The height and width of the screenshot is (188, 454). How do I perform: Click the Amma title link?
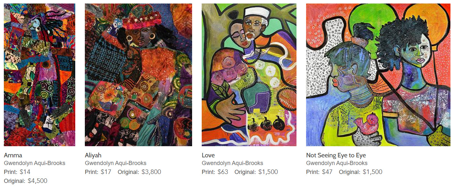click(x=13, y=155)
